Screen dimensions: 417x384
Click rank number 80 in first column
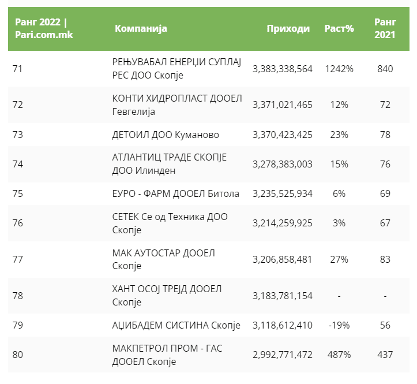pyautogui.click(x=17, y=355)
